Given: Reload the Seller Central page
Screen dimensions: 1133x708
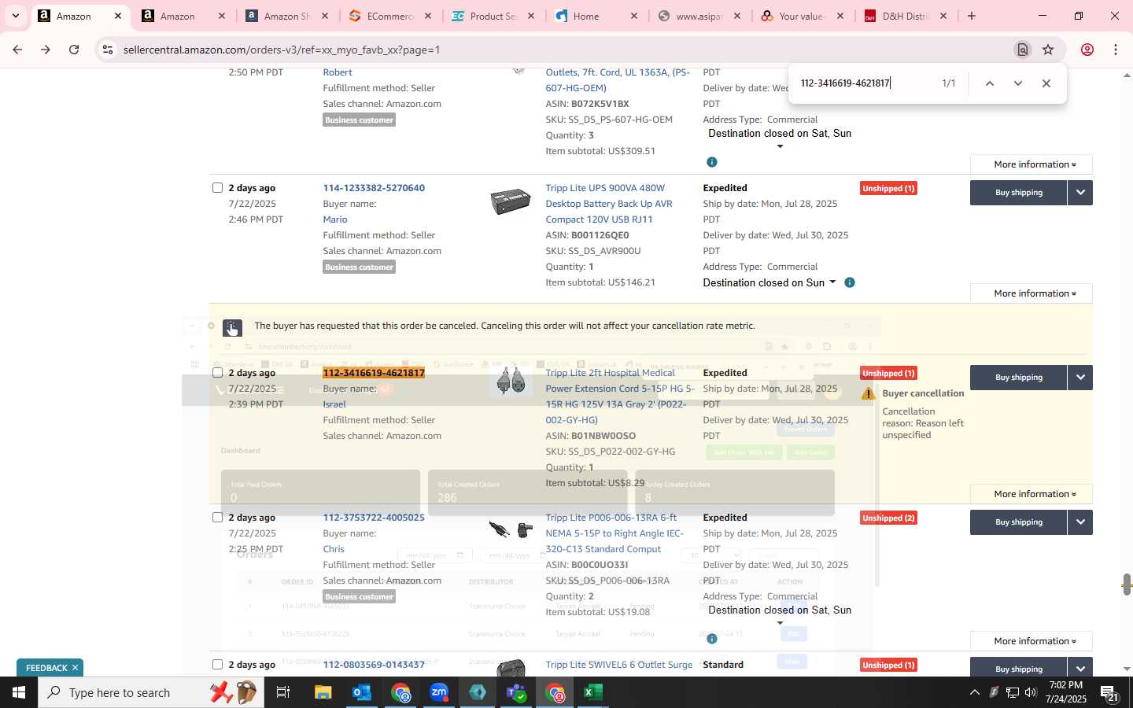Looking at the screenshot, I should point(74,50).
